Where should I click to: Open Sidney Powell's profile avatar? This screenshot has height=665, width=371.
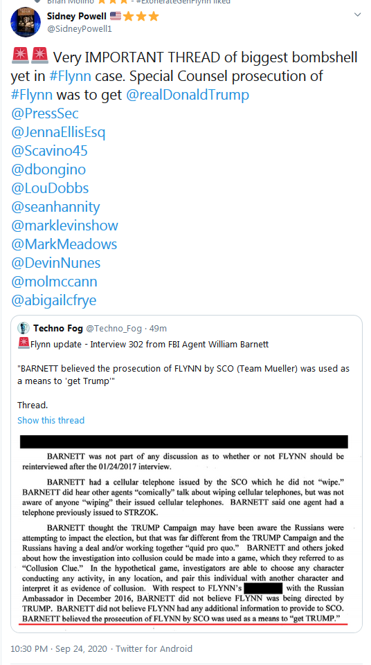click(26, 22)
